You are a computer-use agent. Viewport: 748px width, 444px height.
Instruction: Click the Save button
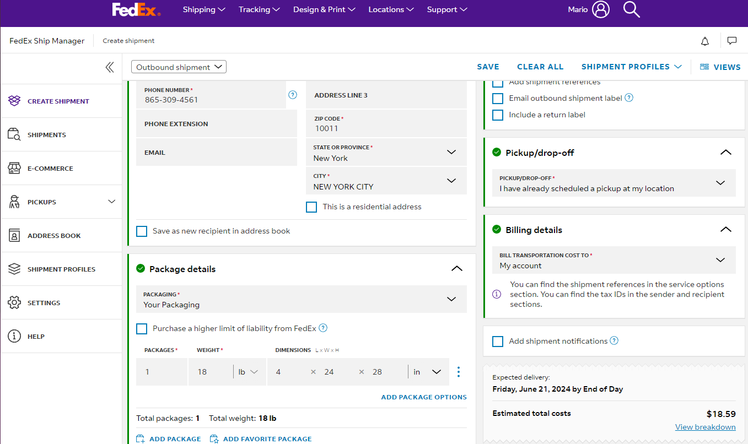point(488,67)
